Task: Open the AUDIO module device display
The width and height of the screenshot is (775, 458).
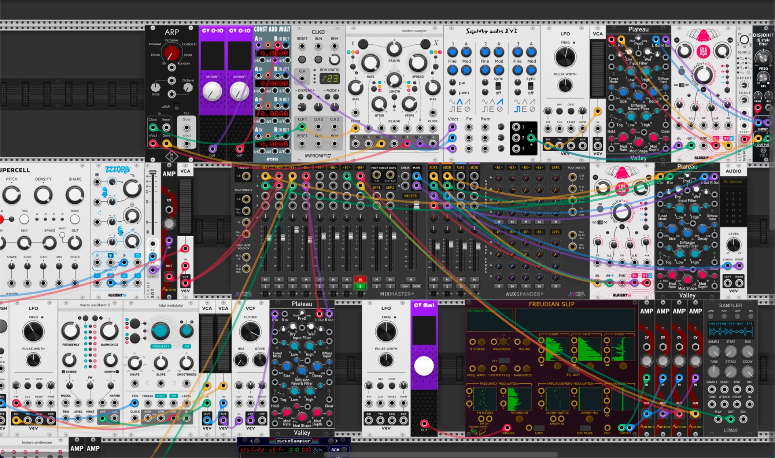Action: point(733,182)
